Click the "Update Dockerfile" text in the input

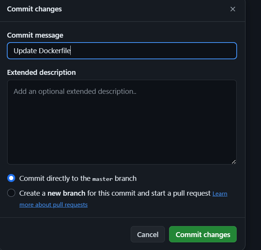click(x=42, y=51)
